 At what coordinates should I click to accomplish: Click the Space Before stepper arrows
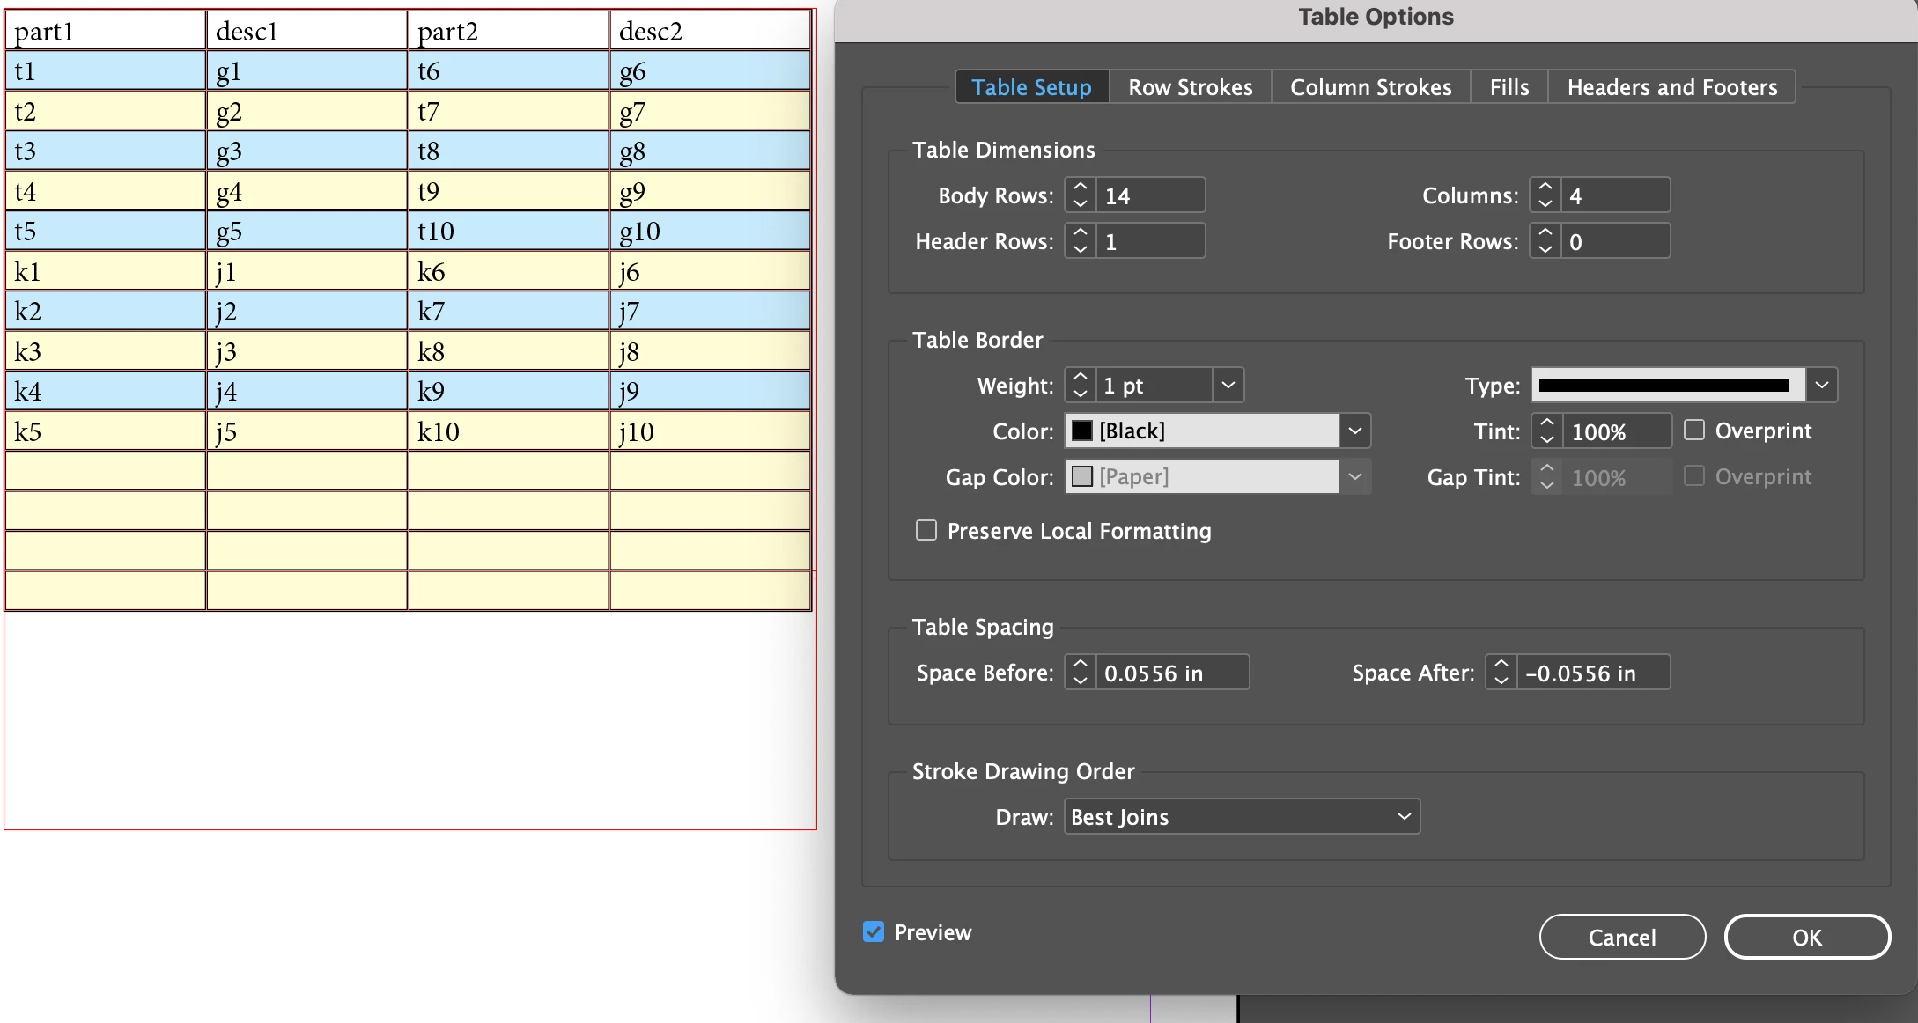pos(1081,673)
